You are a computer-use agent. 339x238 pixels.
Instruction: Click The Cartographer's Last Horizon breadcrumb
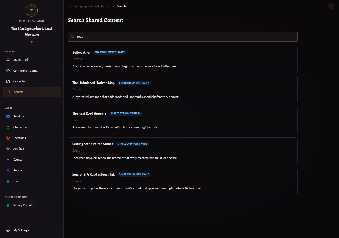[x=89, y=6]
